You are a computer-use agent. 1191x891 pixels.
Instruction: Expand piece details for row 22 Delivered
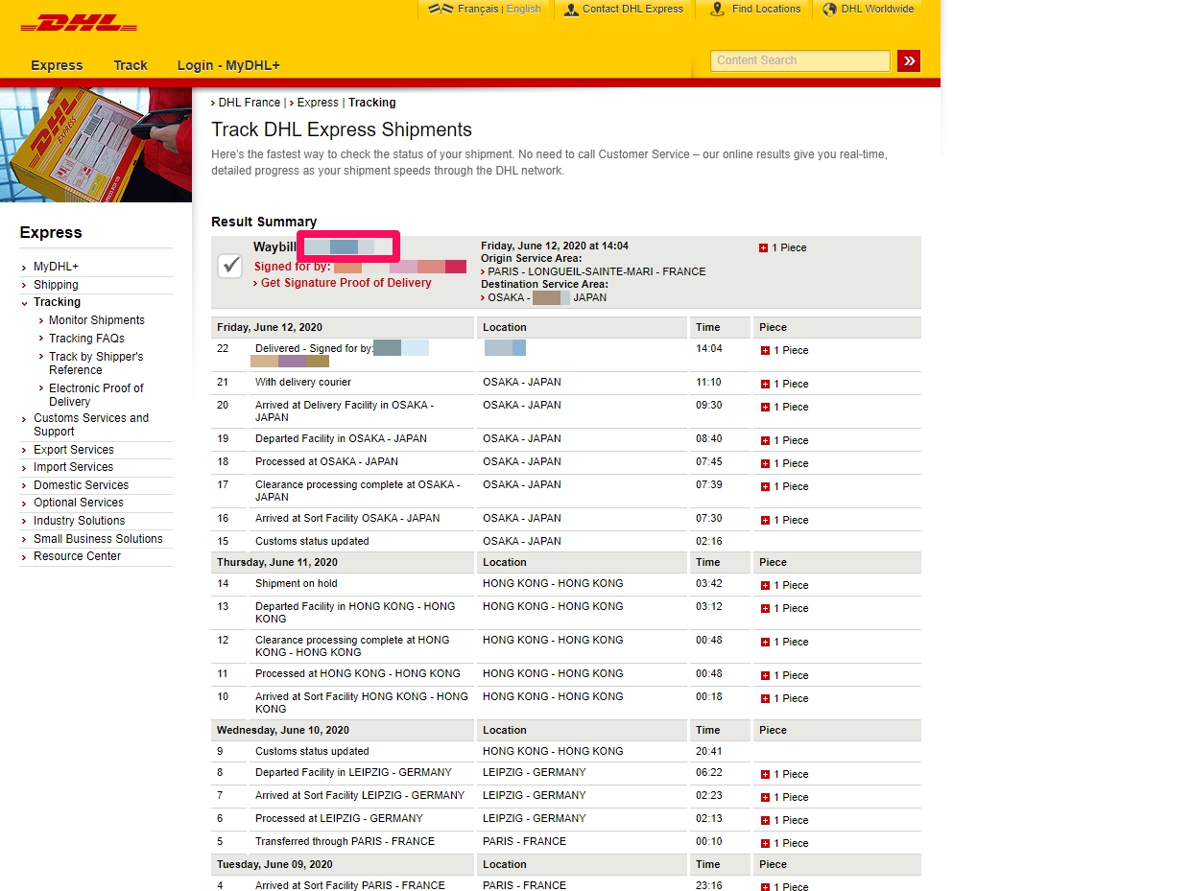click(x=765, y=351)
